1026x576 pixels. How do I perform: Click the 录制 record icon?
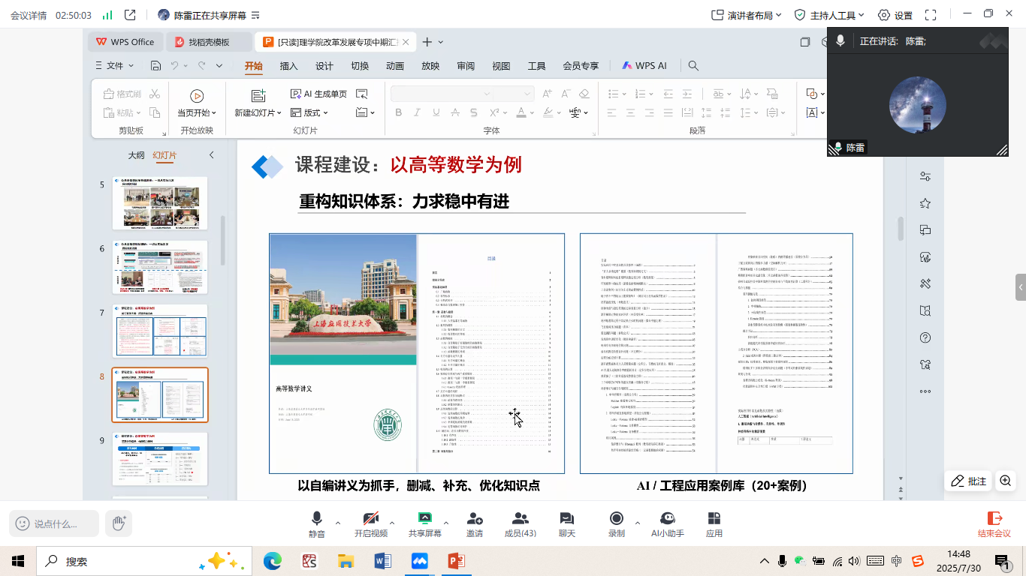(x=616, y=519)
